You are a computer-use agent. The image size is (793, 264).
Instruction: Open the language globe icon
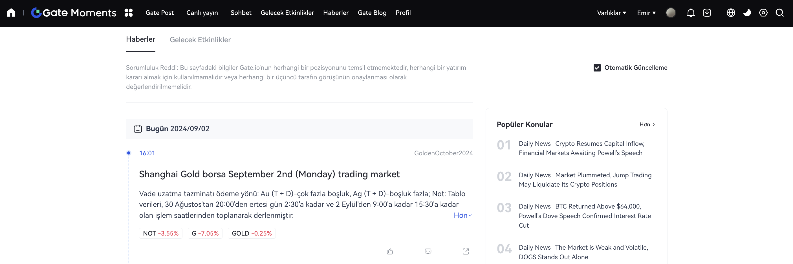click(x=730, y=13)
